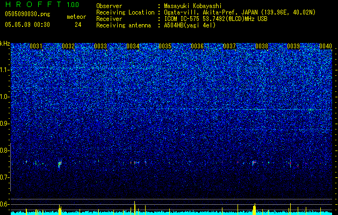
Task: Click the Receiving Location label
Action: [125, 12]
